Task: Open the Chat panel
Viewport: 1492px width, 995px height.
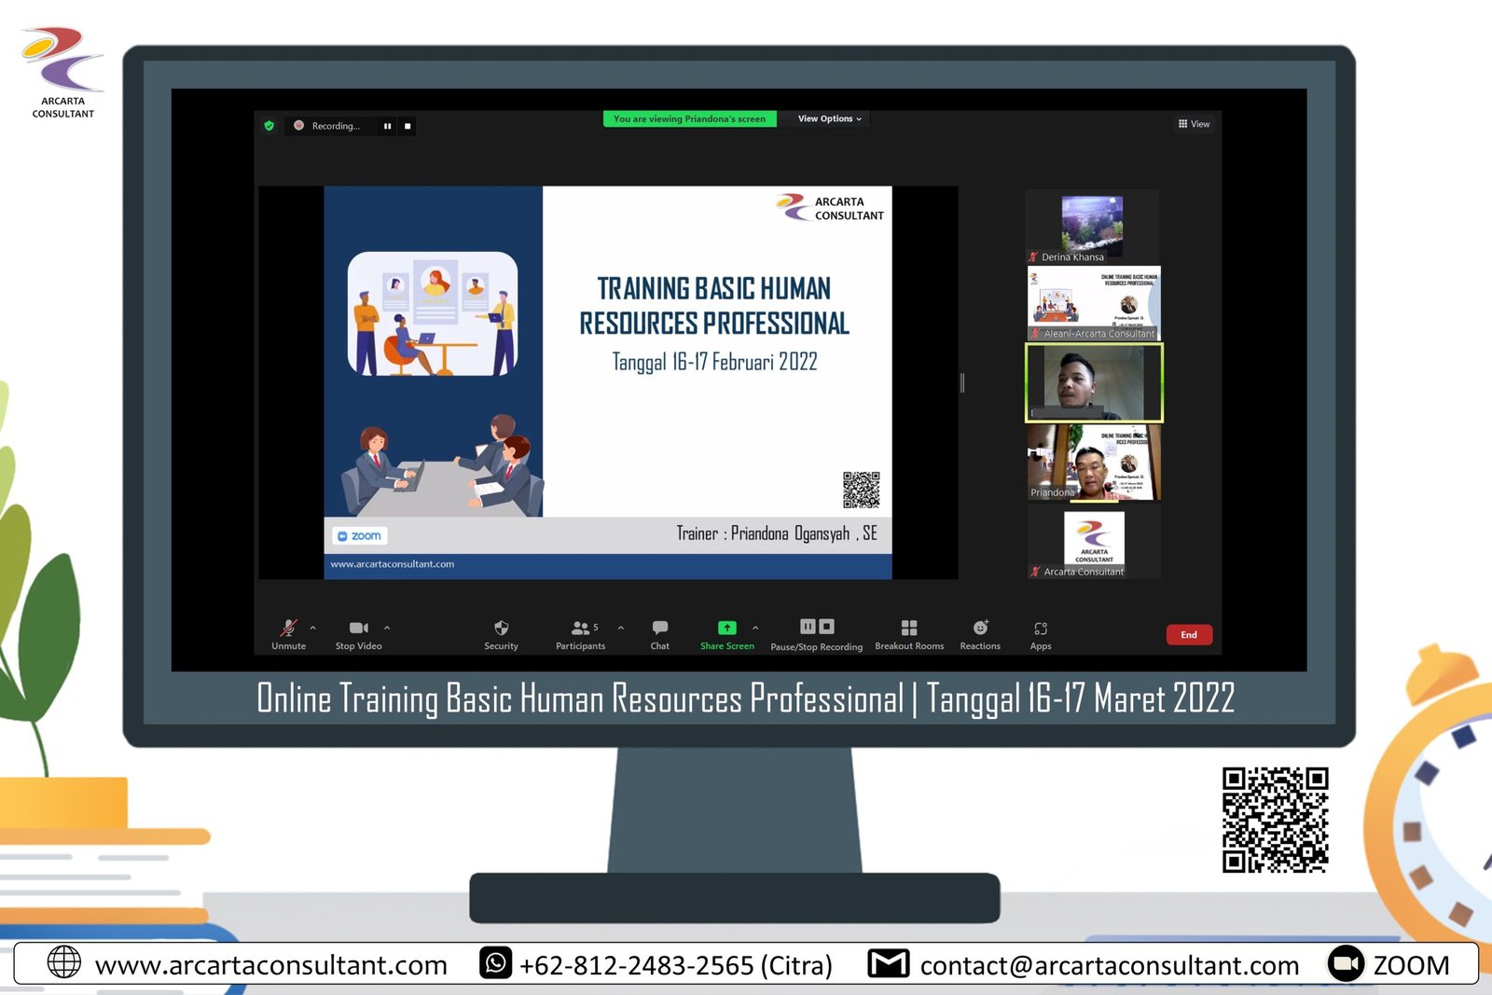Action: (659, 629)
